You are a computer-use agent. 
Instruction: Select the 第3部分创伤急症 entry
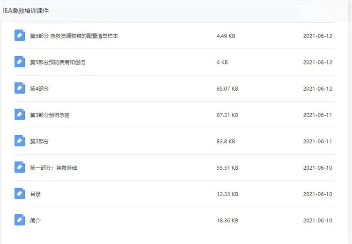tap(50, 115)
